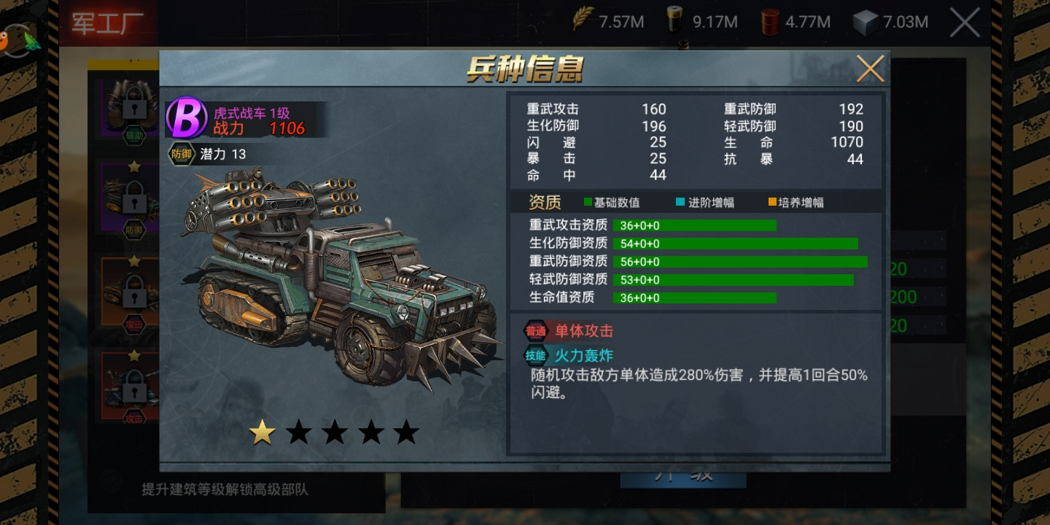Tap the red oil barrel resource icon

[770, 21]
